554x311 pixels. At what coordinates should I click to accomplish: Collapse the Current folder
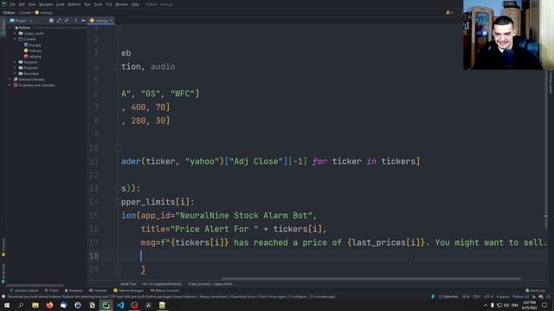click(16, 39)
